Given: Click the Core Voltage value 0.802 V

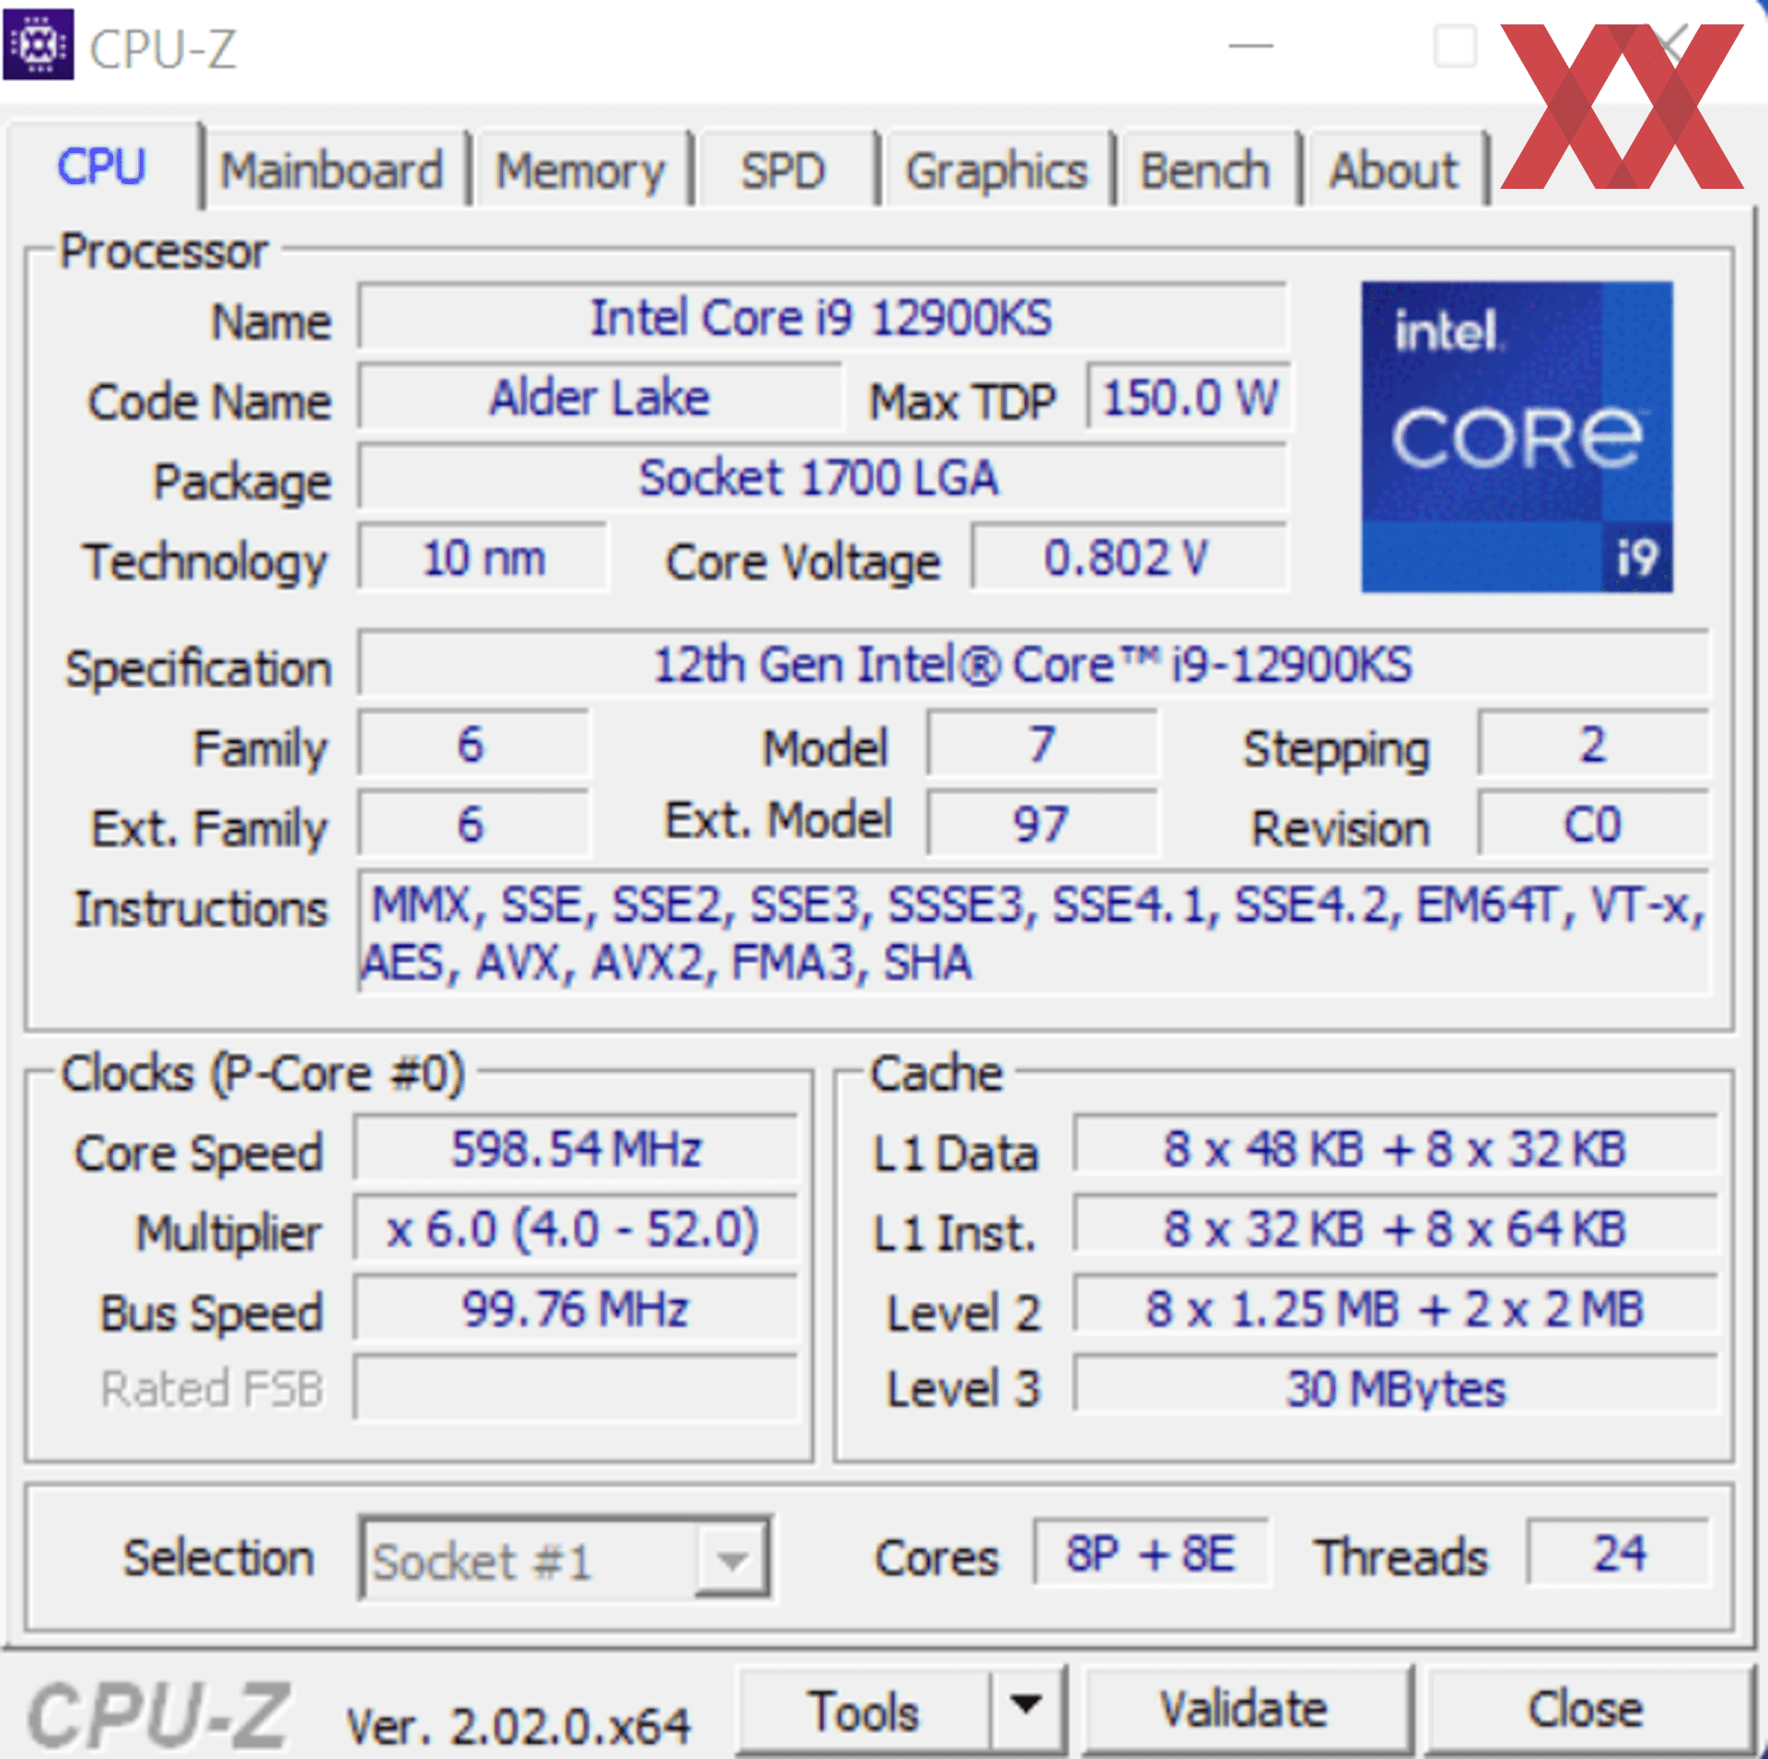Looking at the screenshot, I should 1128,558.
